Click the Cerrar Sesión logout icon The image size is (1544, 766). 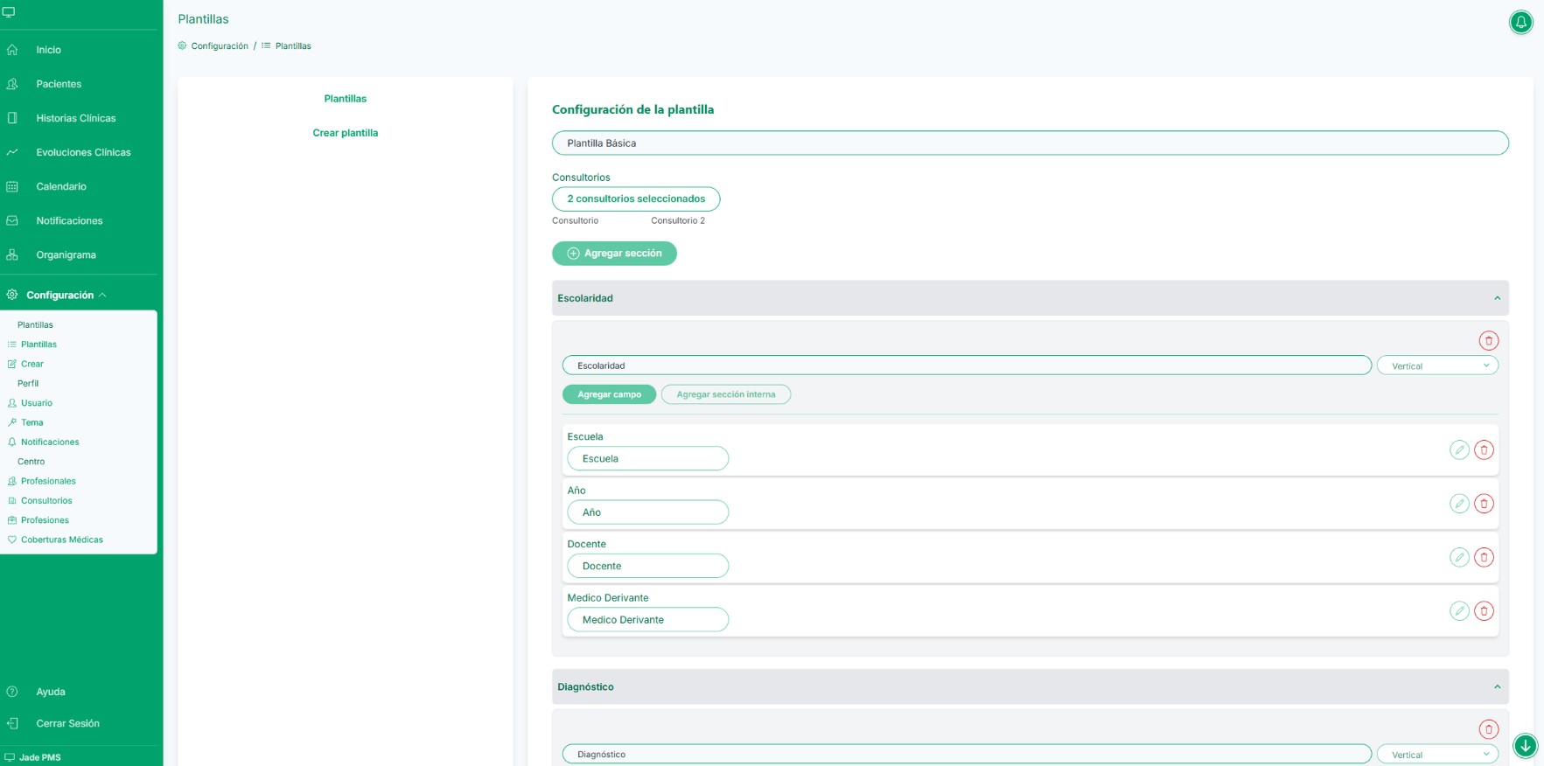pos(12,723)
